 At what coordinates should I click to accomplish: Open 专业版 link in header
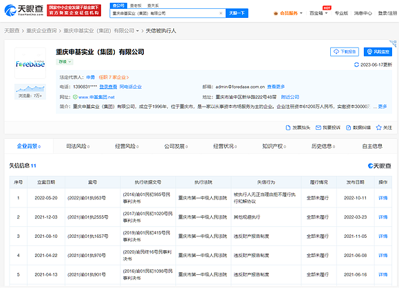click(x=341, y=13)
